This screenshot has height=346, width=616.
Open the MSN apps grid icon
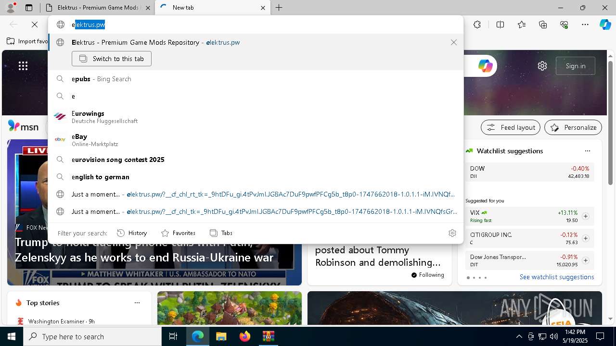tap(23, 66)
